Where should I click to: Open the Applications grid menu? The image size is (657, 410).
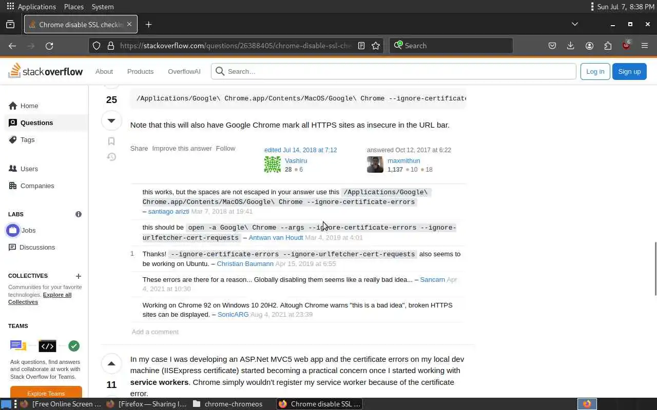31,7
